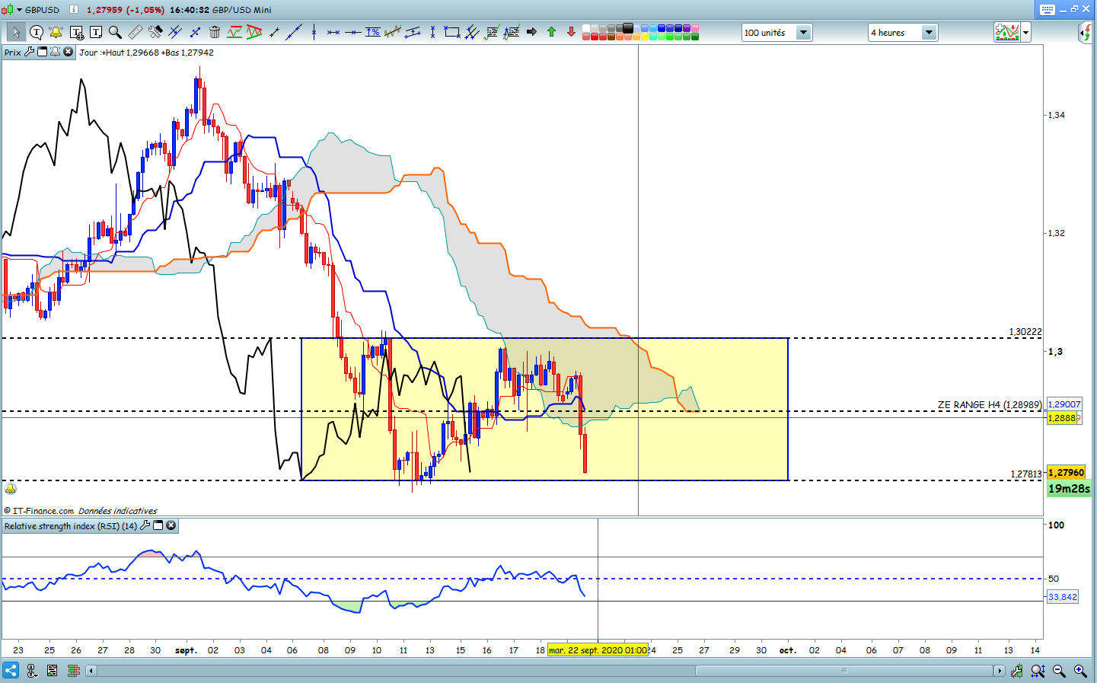This screenshot has width=1097, height=683.
Task: Select the arrow cursor tool
Action: (x=16, y=32)
